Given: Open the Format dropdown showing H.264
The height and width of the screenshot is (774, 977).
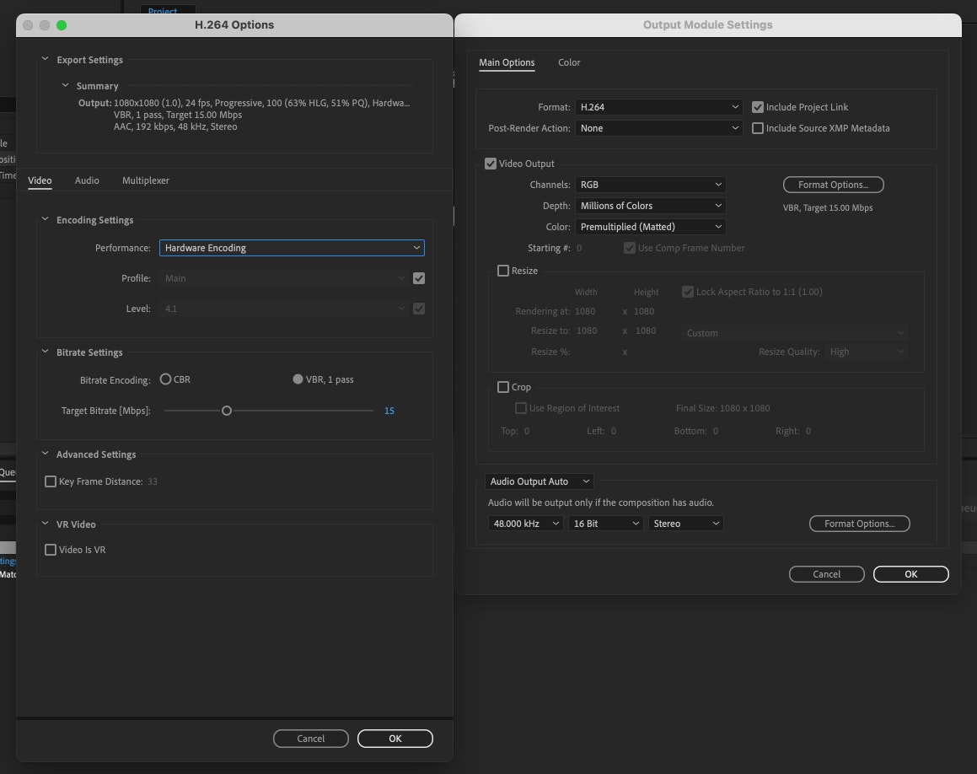Looking at the screenshot, I should click(658, 107).
